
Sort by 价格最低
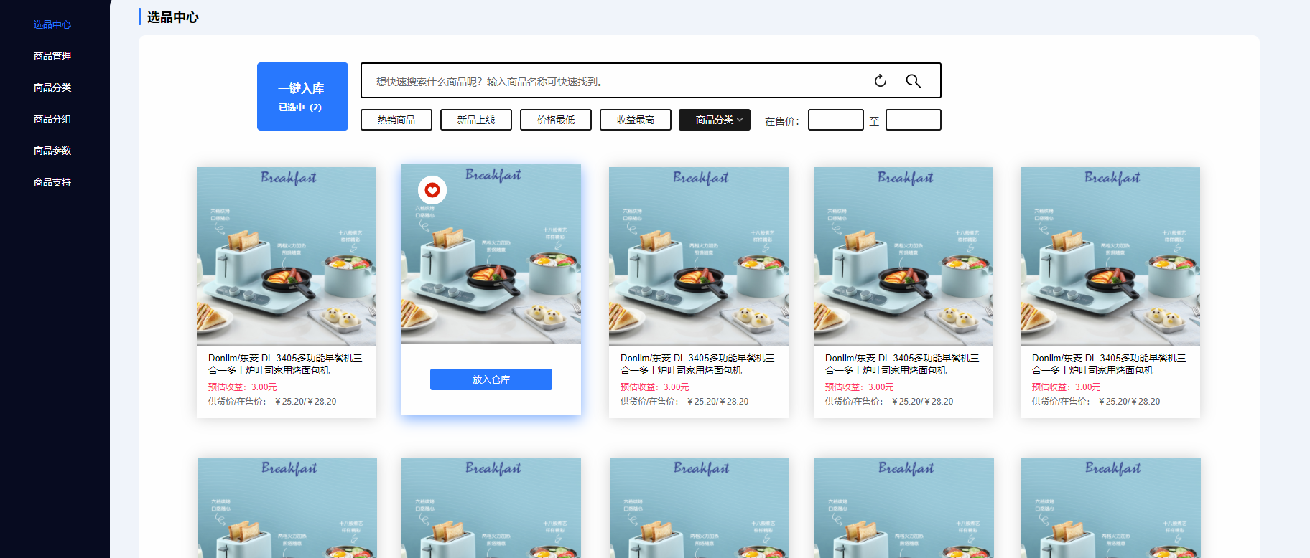click(556, 120)
